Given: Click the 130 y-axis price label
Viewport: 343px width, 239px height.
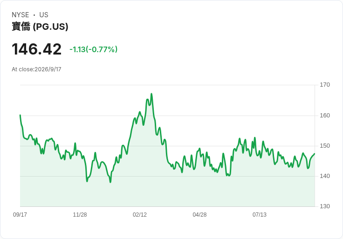Looking at the screenshot, I should click(x=325, y=206).
